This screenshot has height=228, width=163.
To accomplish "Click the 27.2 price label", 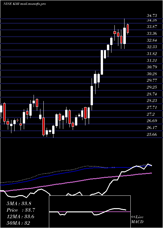I will pos(151,114).
